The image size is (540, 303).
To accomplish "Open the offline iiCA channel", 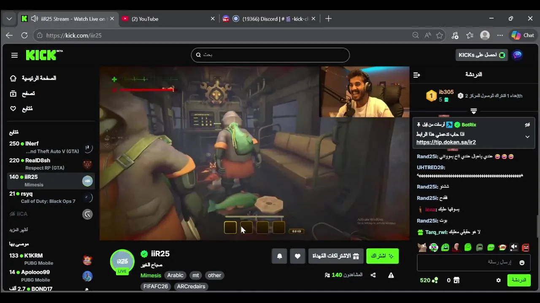I will pos(51,214).
